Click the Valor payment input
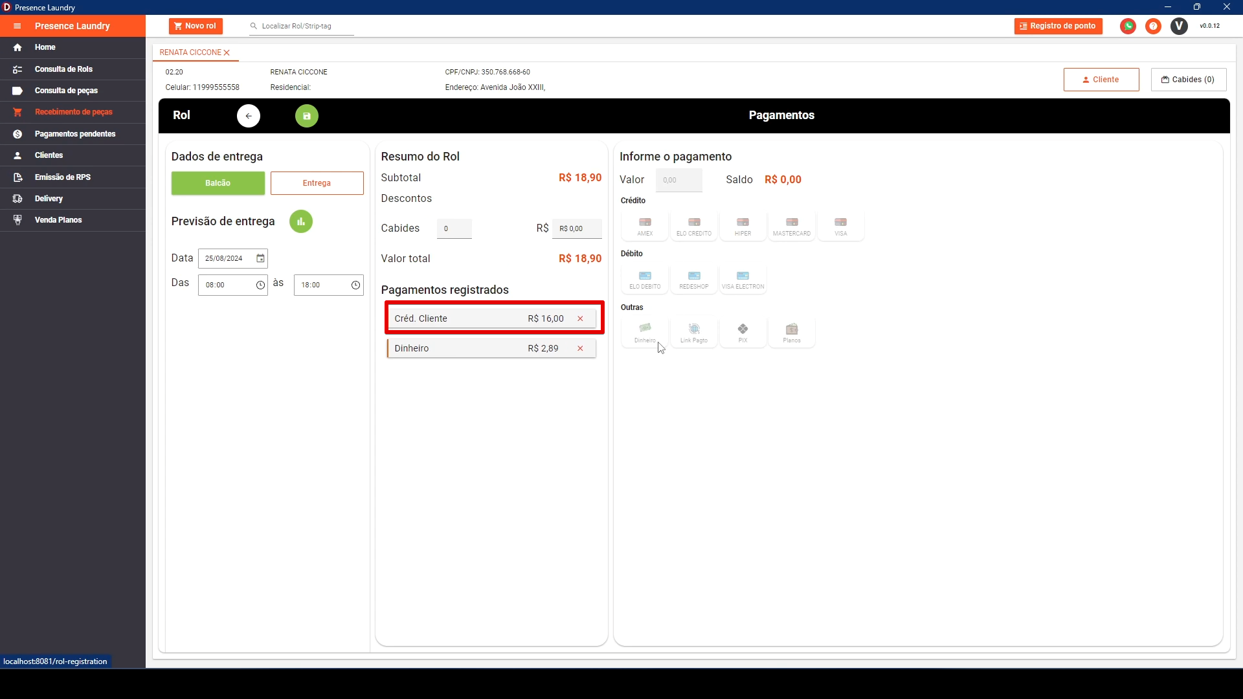 tap(679, 180)
